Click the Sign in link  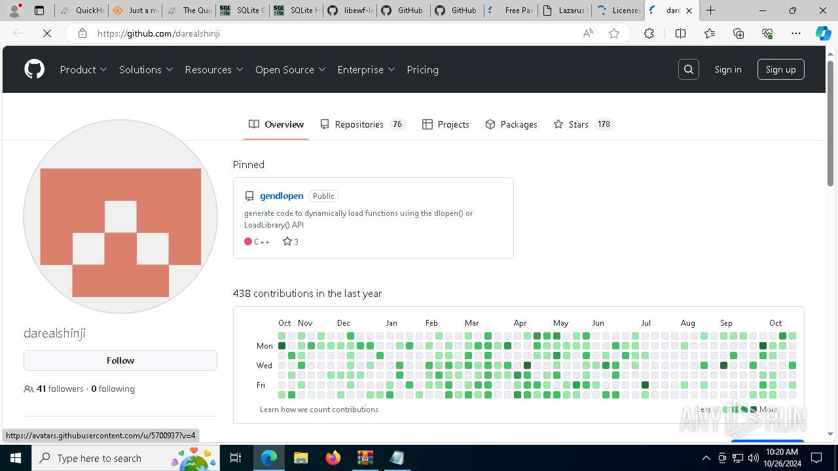728,69
